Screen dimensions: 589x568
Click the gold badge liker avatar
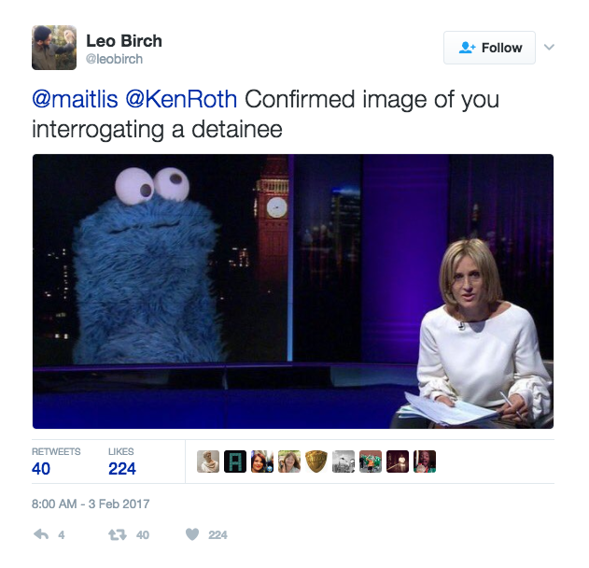point(316,461)
